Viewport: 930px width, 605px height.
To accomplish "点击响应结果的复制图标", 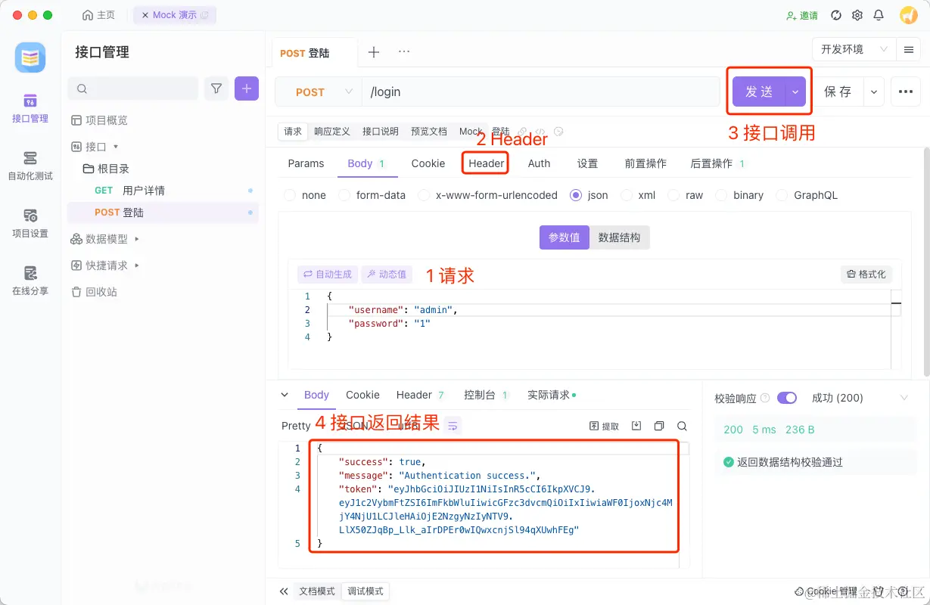I will (x=658, y=425).
